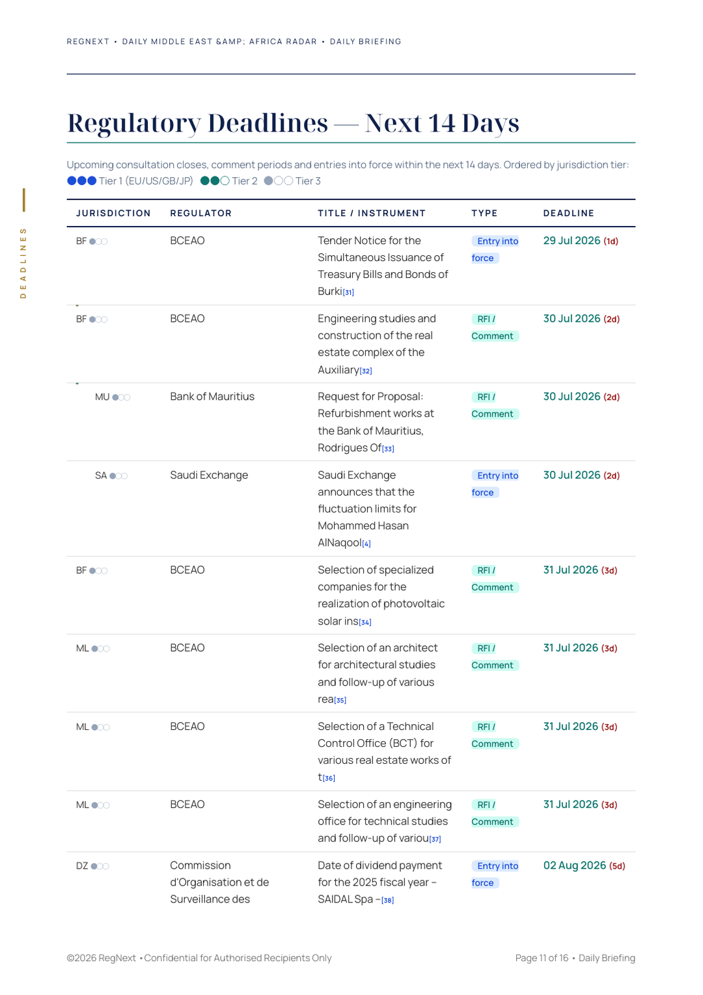Follow footnote link [36] in Technical Control Office row
This screenshot has height=995, width=703.
[x=329, y=778]
